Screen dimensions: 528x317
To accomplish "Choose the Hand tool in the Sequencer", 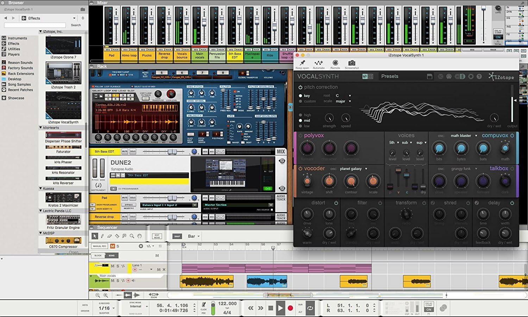I will coord(139,236).
